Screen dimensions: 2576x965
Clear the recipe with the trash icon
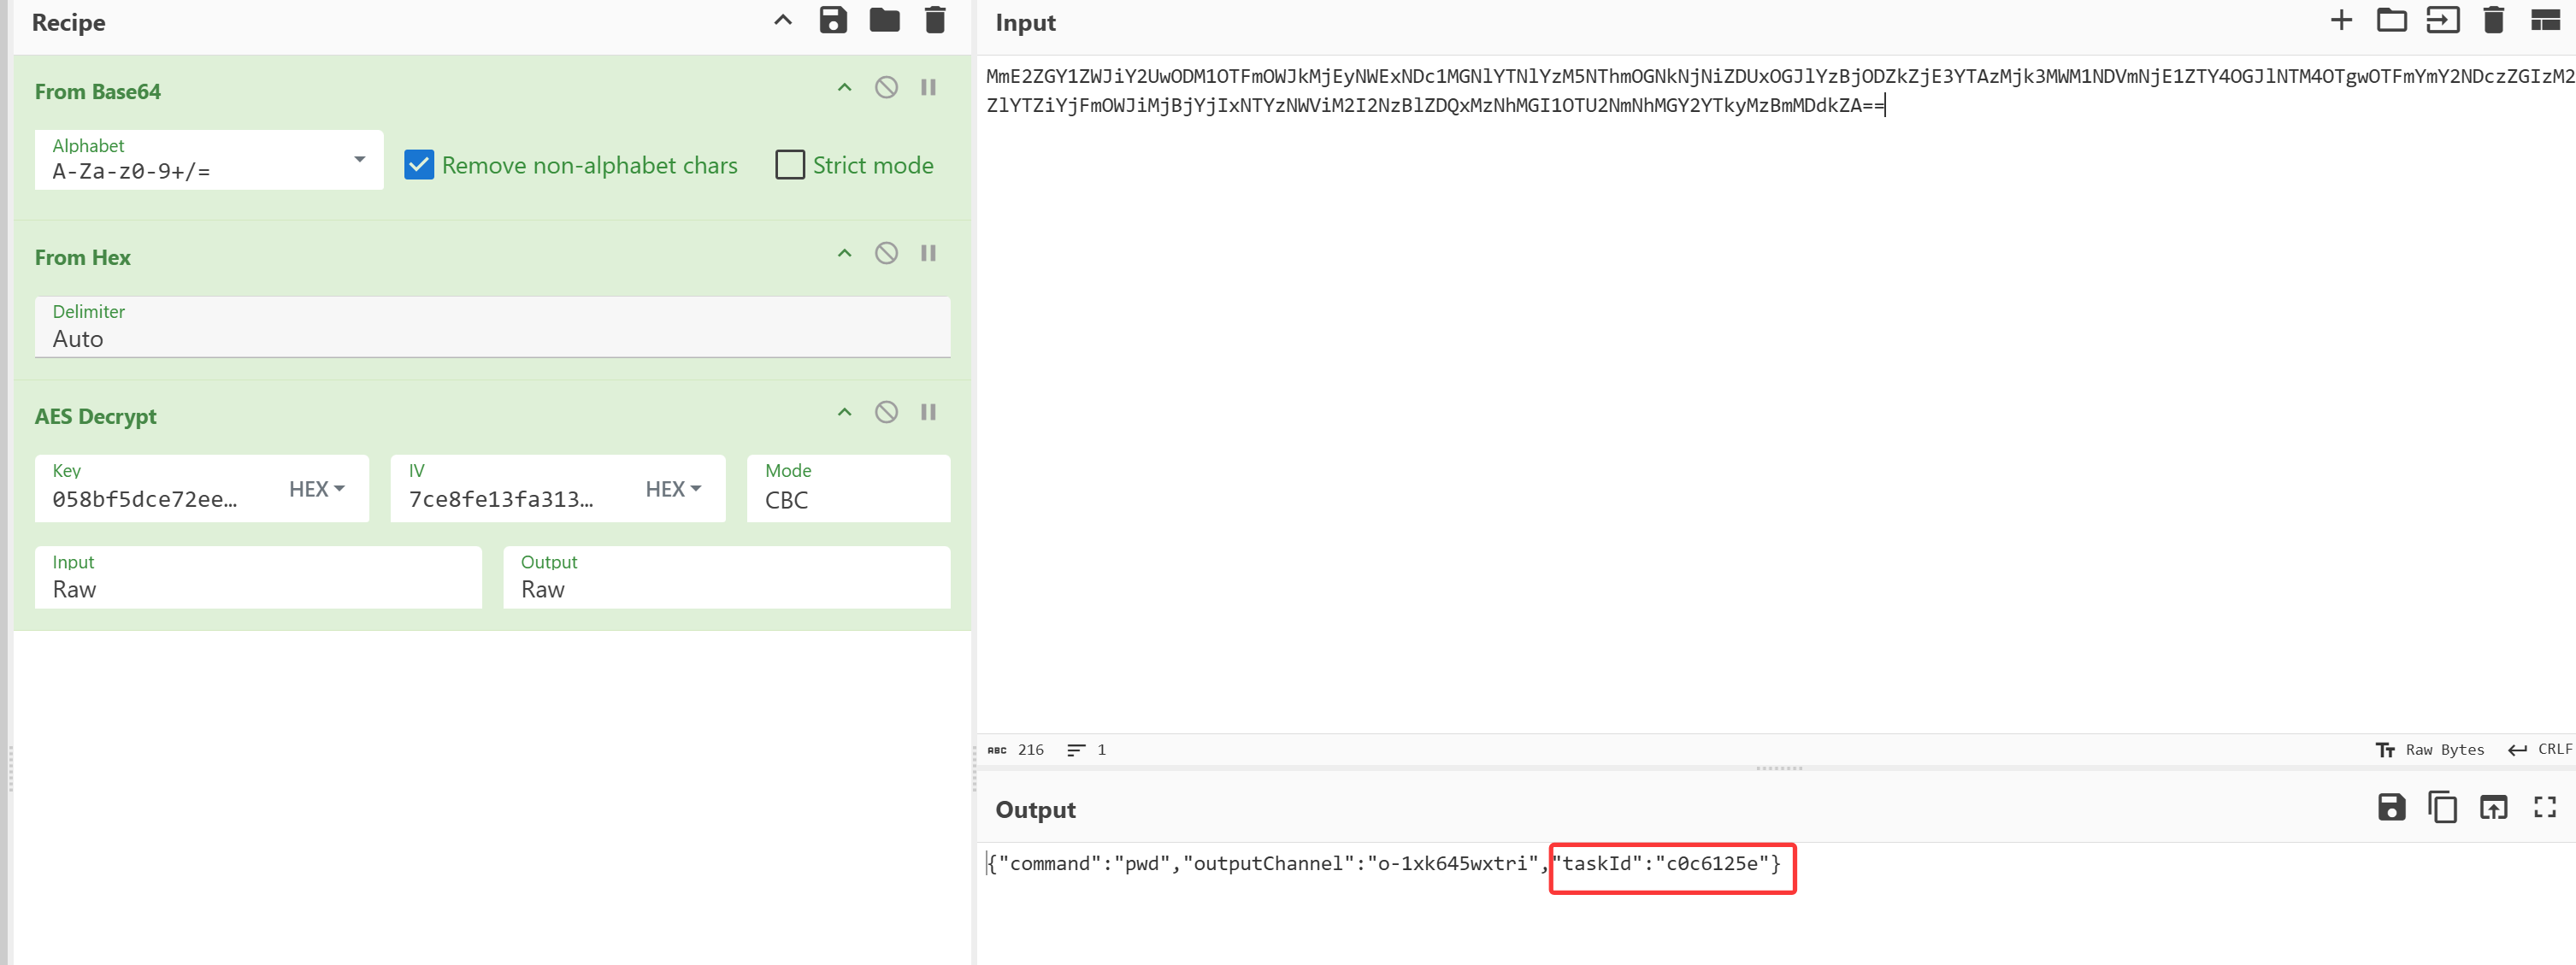[935, 20]
